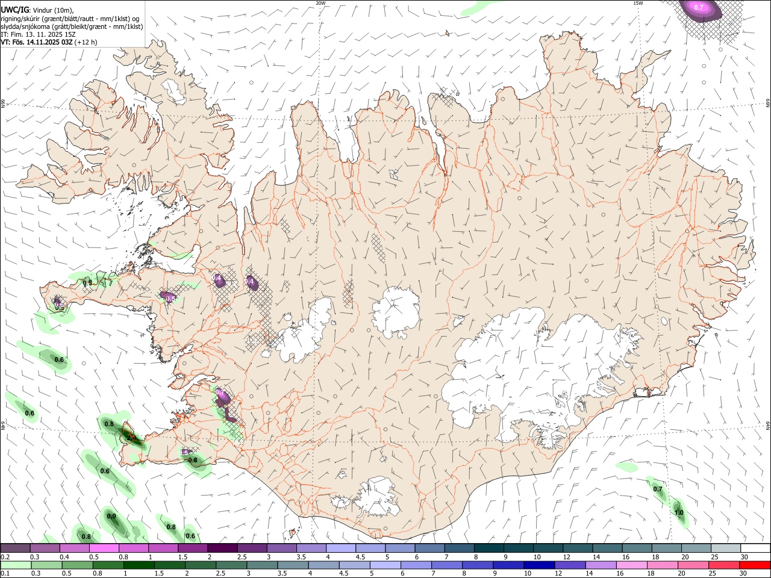
Task: Click the 'slydda/snjókoma' snow legend line
Action: (x=72, y=26)
